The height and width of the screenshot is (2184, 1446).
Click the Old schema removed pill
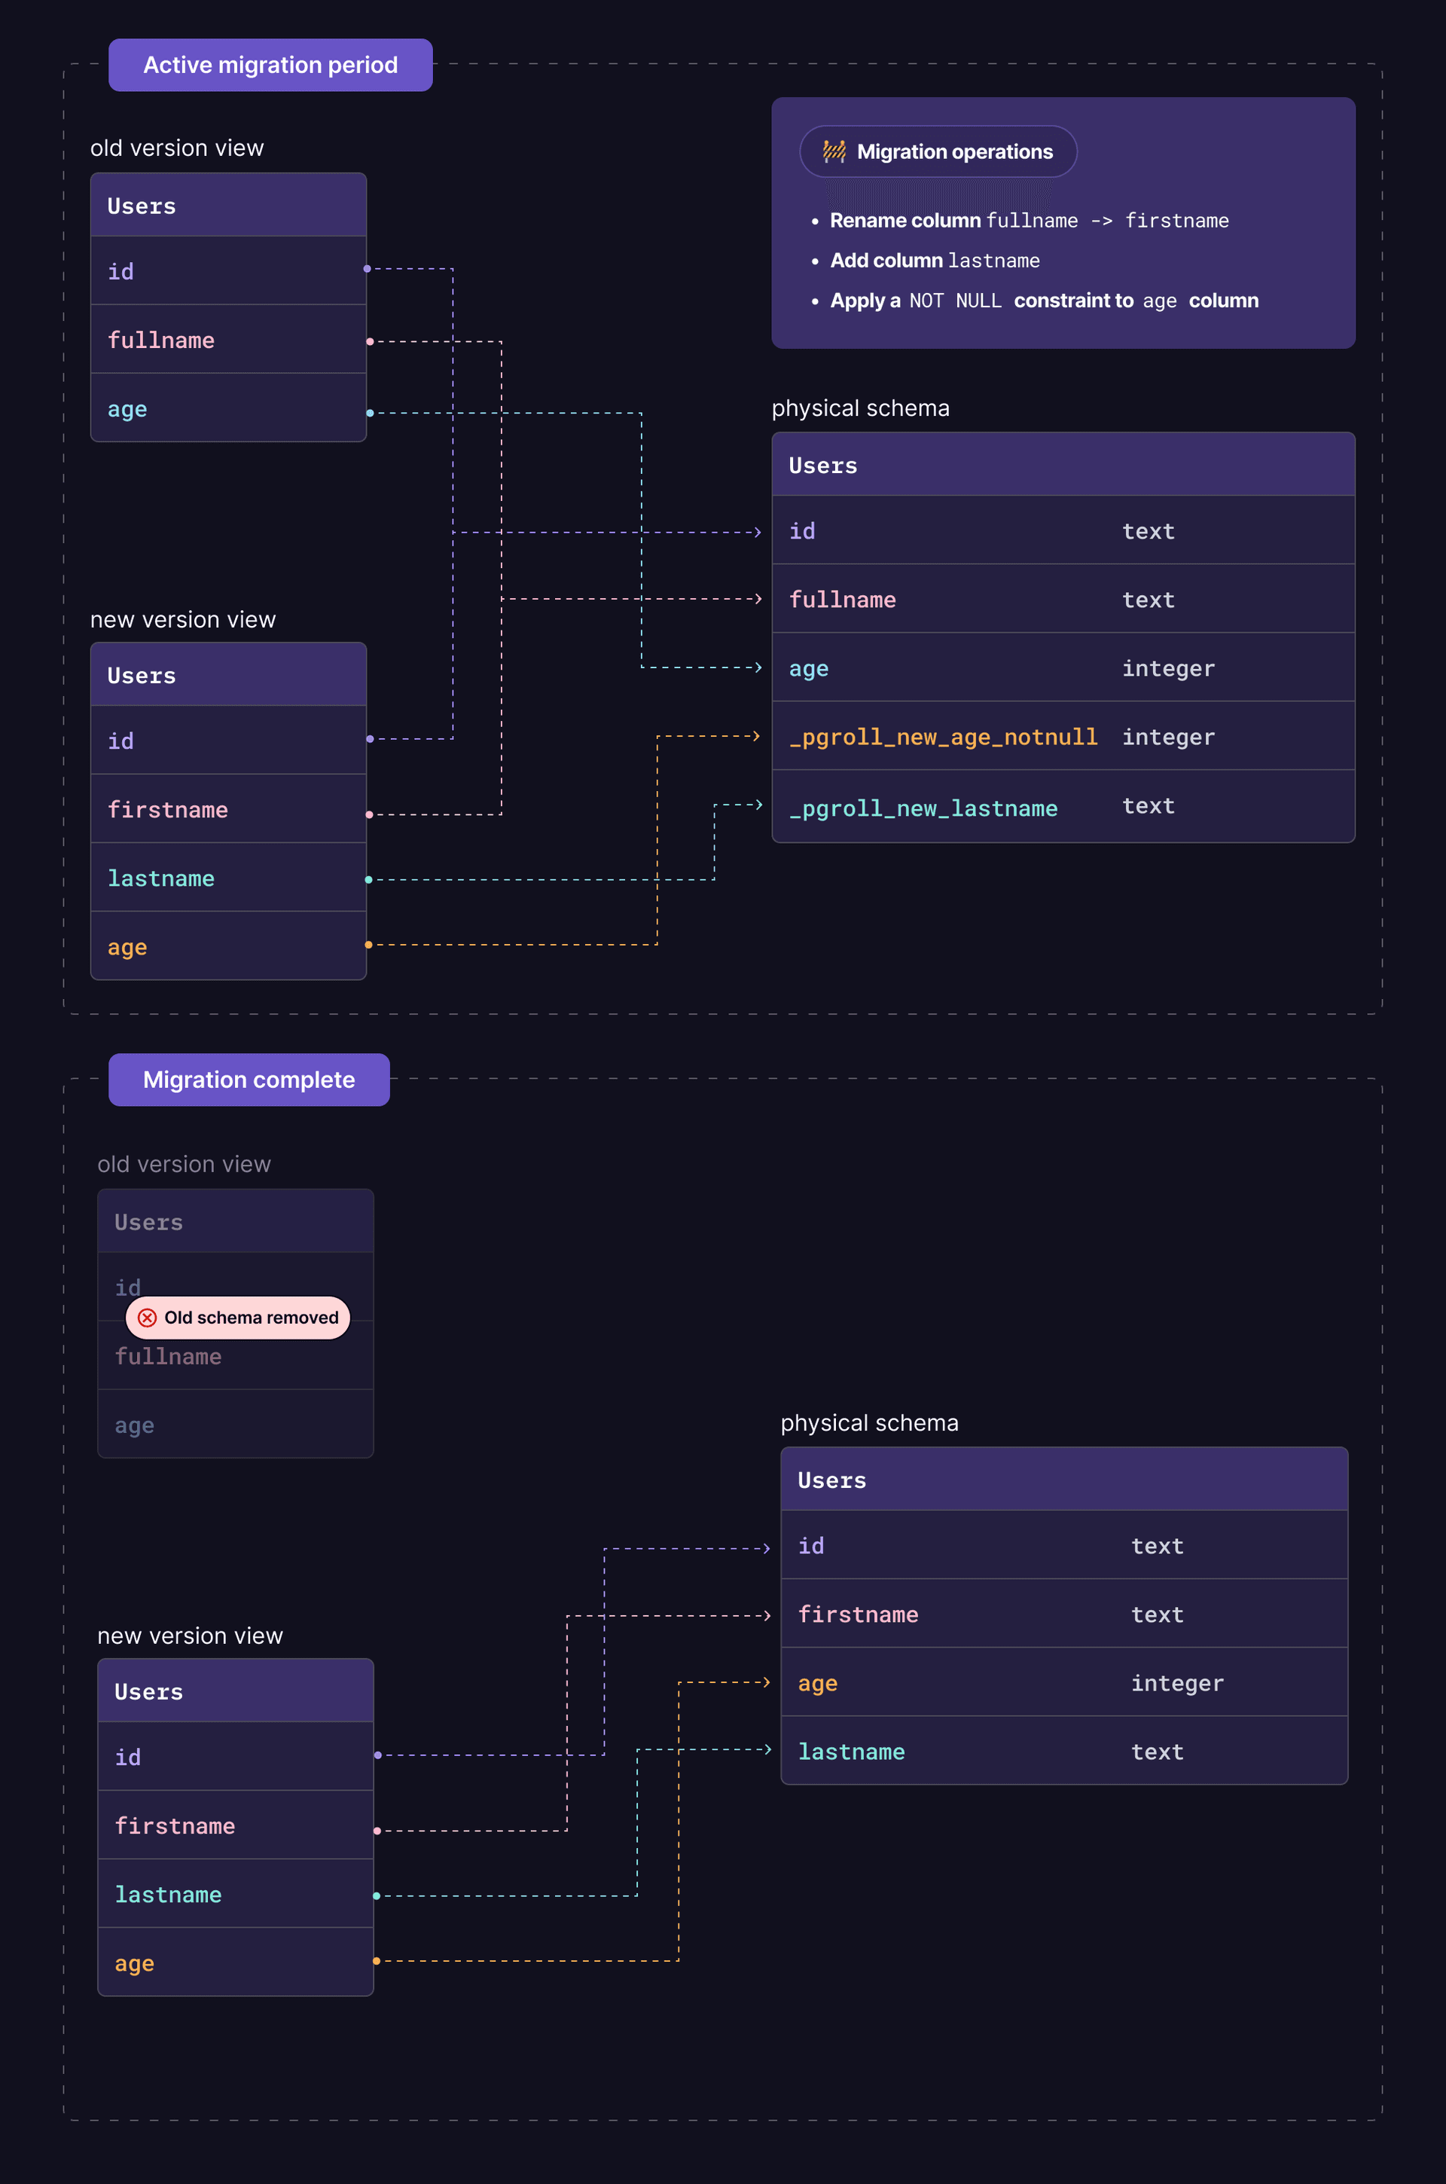[236, 1318]
